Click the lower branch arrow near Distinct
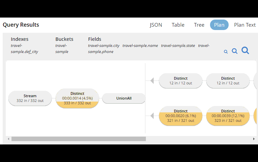 pyautogui.click(x=152, y=116)
